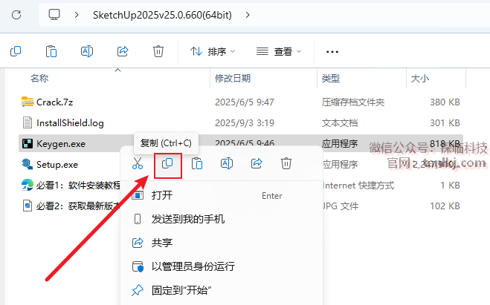Image resolution: width=490 pixels, height=305 pixels.
Task: Select the Crack.7z file
Action: (x=55, y=102)
